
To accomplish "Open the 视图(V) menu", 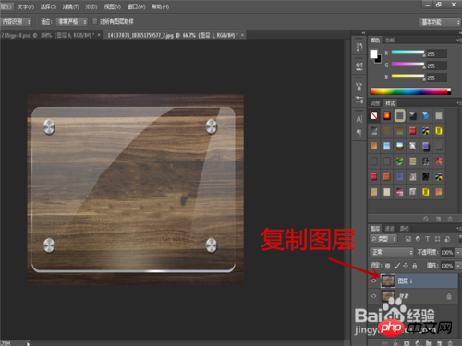I will (113, 6).
